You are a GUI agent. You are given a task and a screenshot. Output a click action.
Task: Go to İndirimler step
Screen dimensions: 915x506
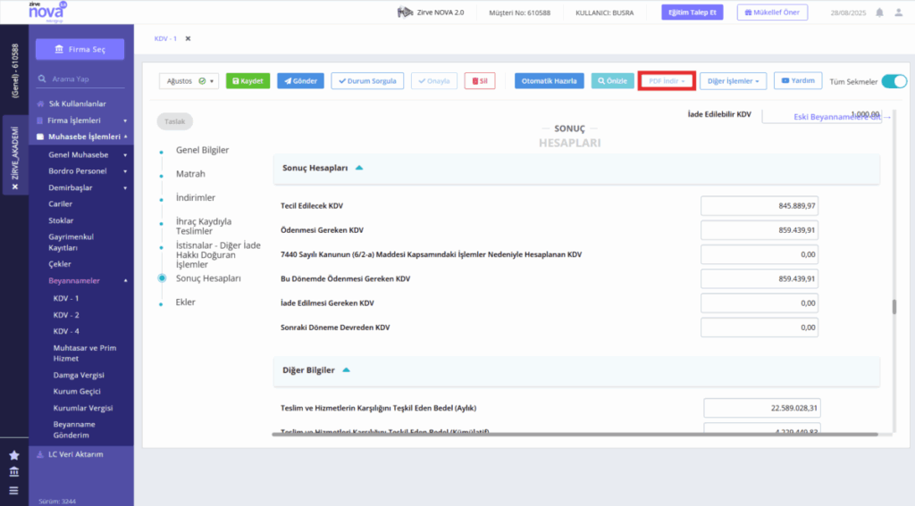[196, 197]
